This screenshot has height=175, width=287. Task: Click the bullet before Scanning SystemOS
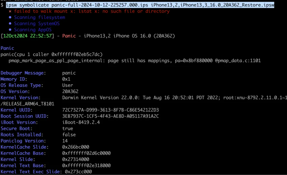[10, 23]
